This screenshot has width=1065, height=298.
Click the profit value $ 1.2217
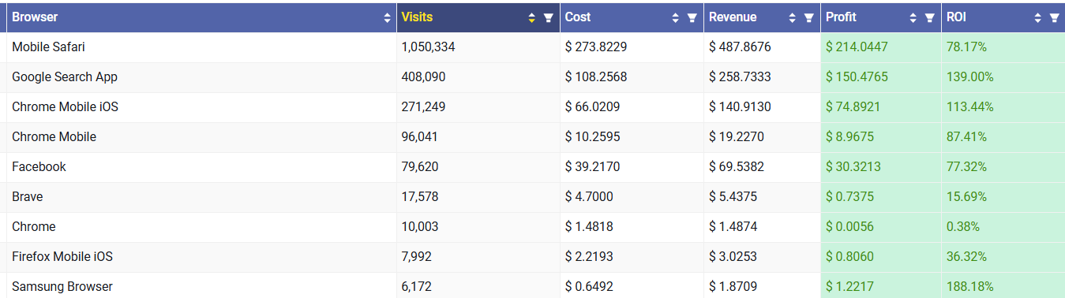click(x=849, y=287)
